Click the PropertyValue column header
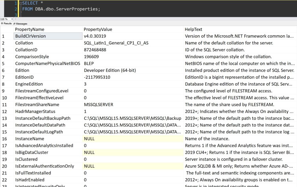Image resolution: width=297 pixels, height=187 pixels. point(133,29)
